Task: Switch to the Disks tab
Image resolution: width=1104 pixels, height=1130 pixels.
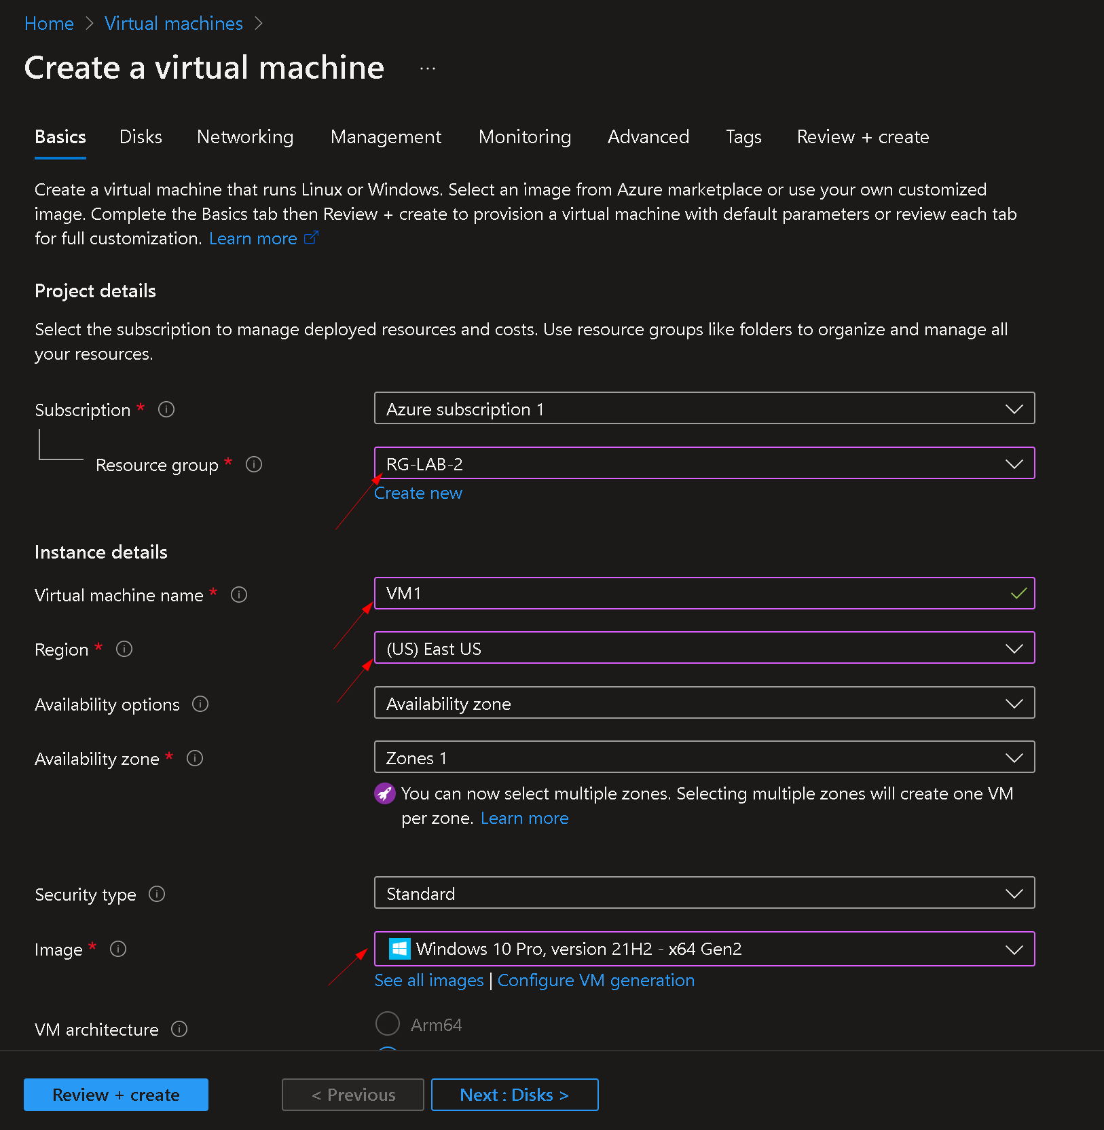Action: click(141, 136)
